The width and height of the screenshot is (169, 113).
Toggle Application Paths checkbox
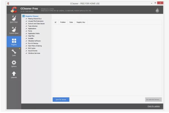pyautogui.click(x=26, y=34)
